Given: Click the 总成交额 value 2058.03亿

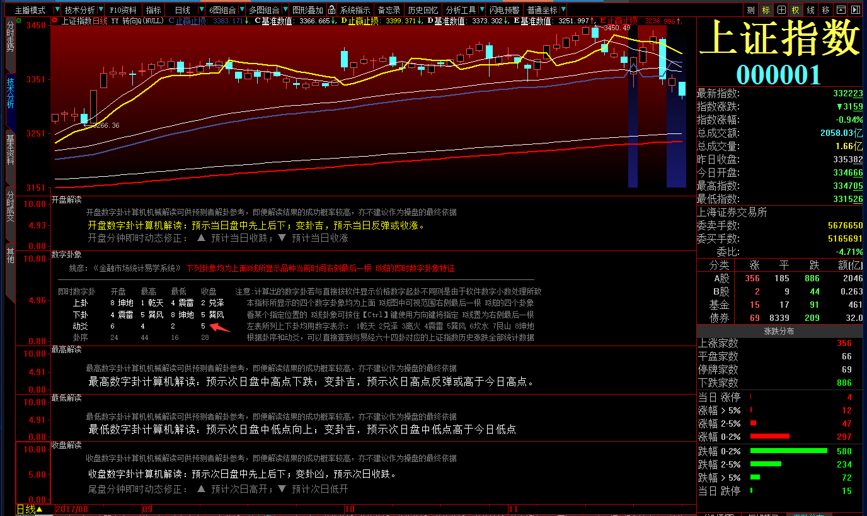Looking at the screenshot, I should coord(841,133).
